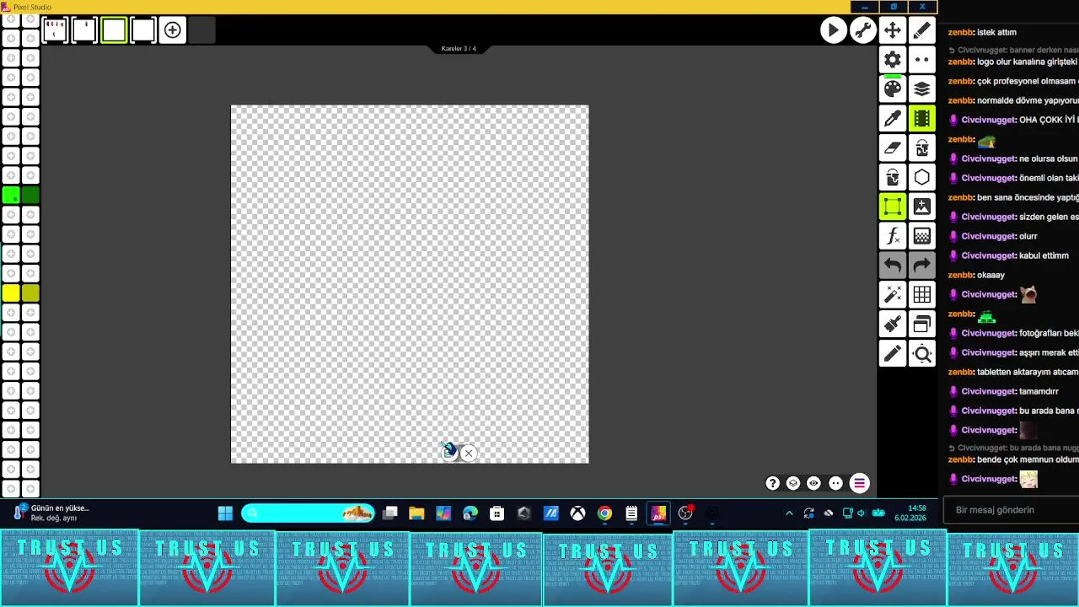Image resolution: width=1079 pixels, height=607 pixels.
Task: Open the Xbox app from the taskbar
Action: click(x=577, y=513)
